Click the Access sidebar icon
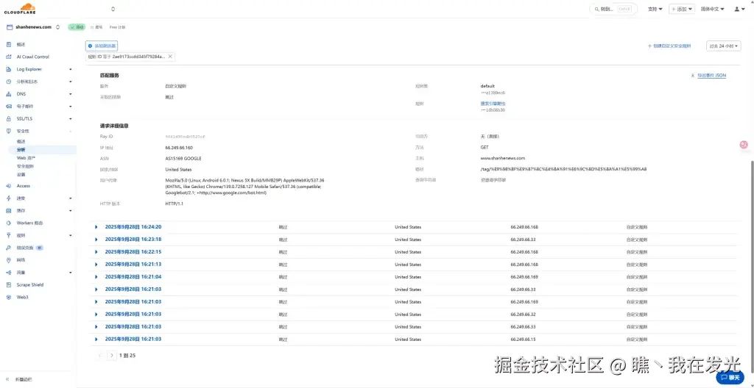The image size is (754, 388). tap(9, 186)
